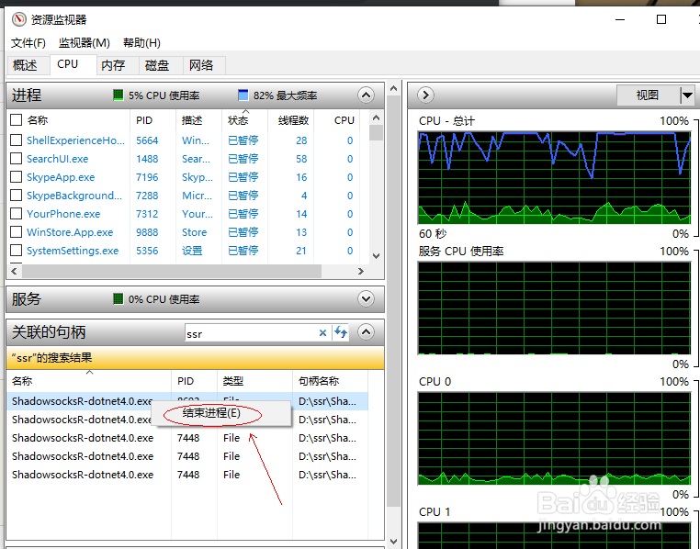
Task: Check the WinStore.App.exe process checkbox
Action: coord(16,231)
